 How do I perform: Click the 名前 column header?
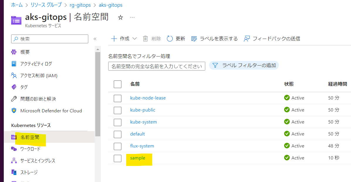[x=135, y=84]
